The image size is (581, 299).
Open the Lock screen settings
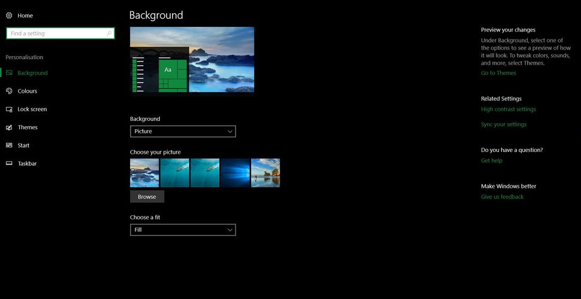click(x=32, y=109)
